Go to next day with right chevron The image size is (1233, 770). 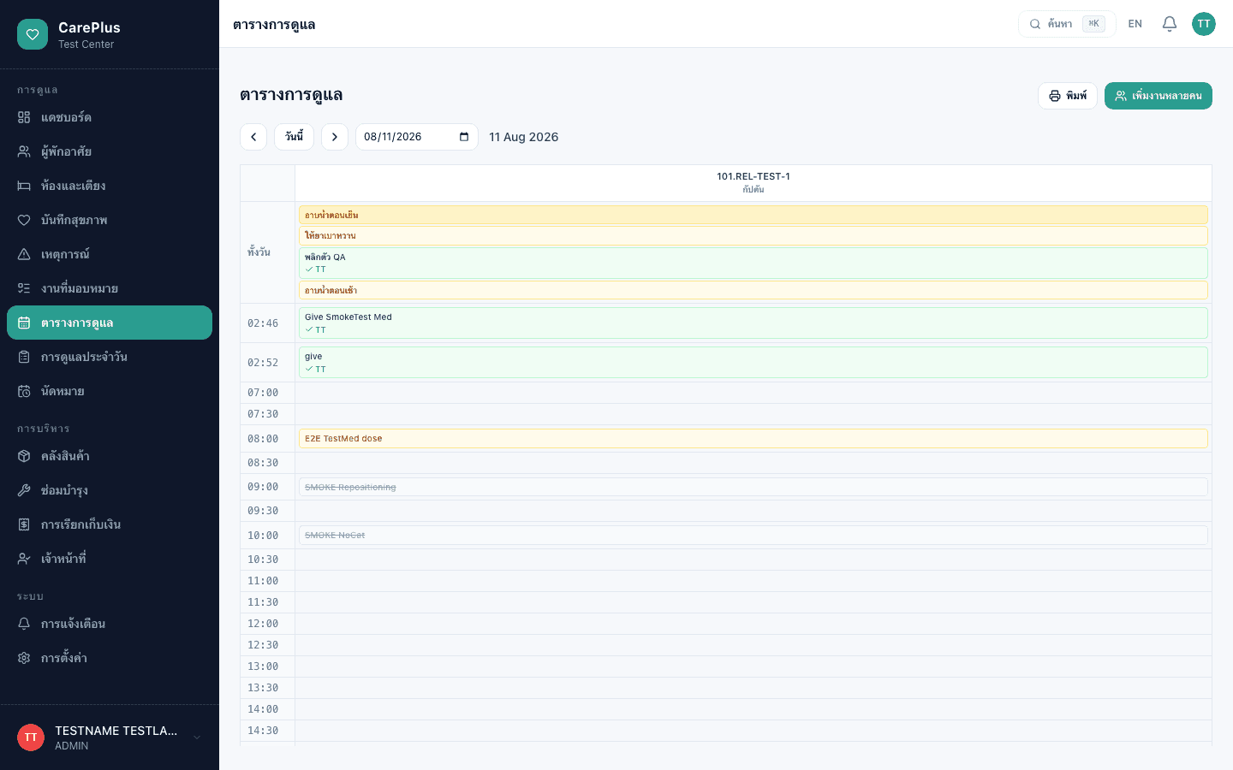(335, 137)
